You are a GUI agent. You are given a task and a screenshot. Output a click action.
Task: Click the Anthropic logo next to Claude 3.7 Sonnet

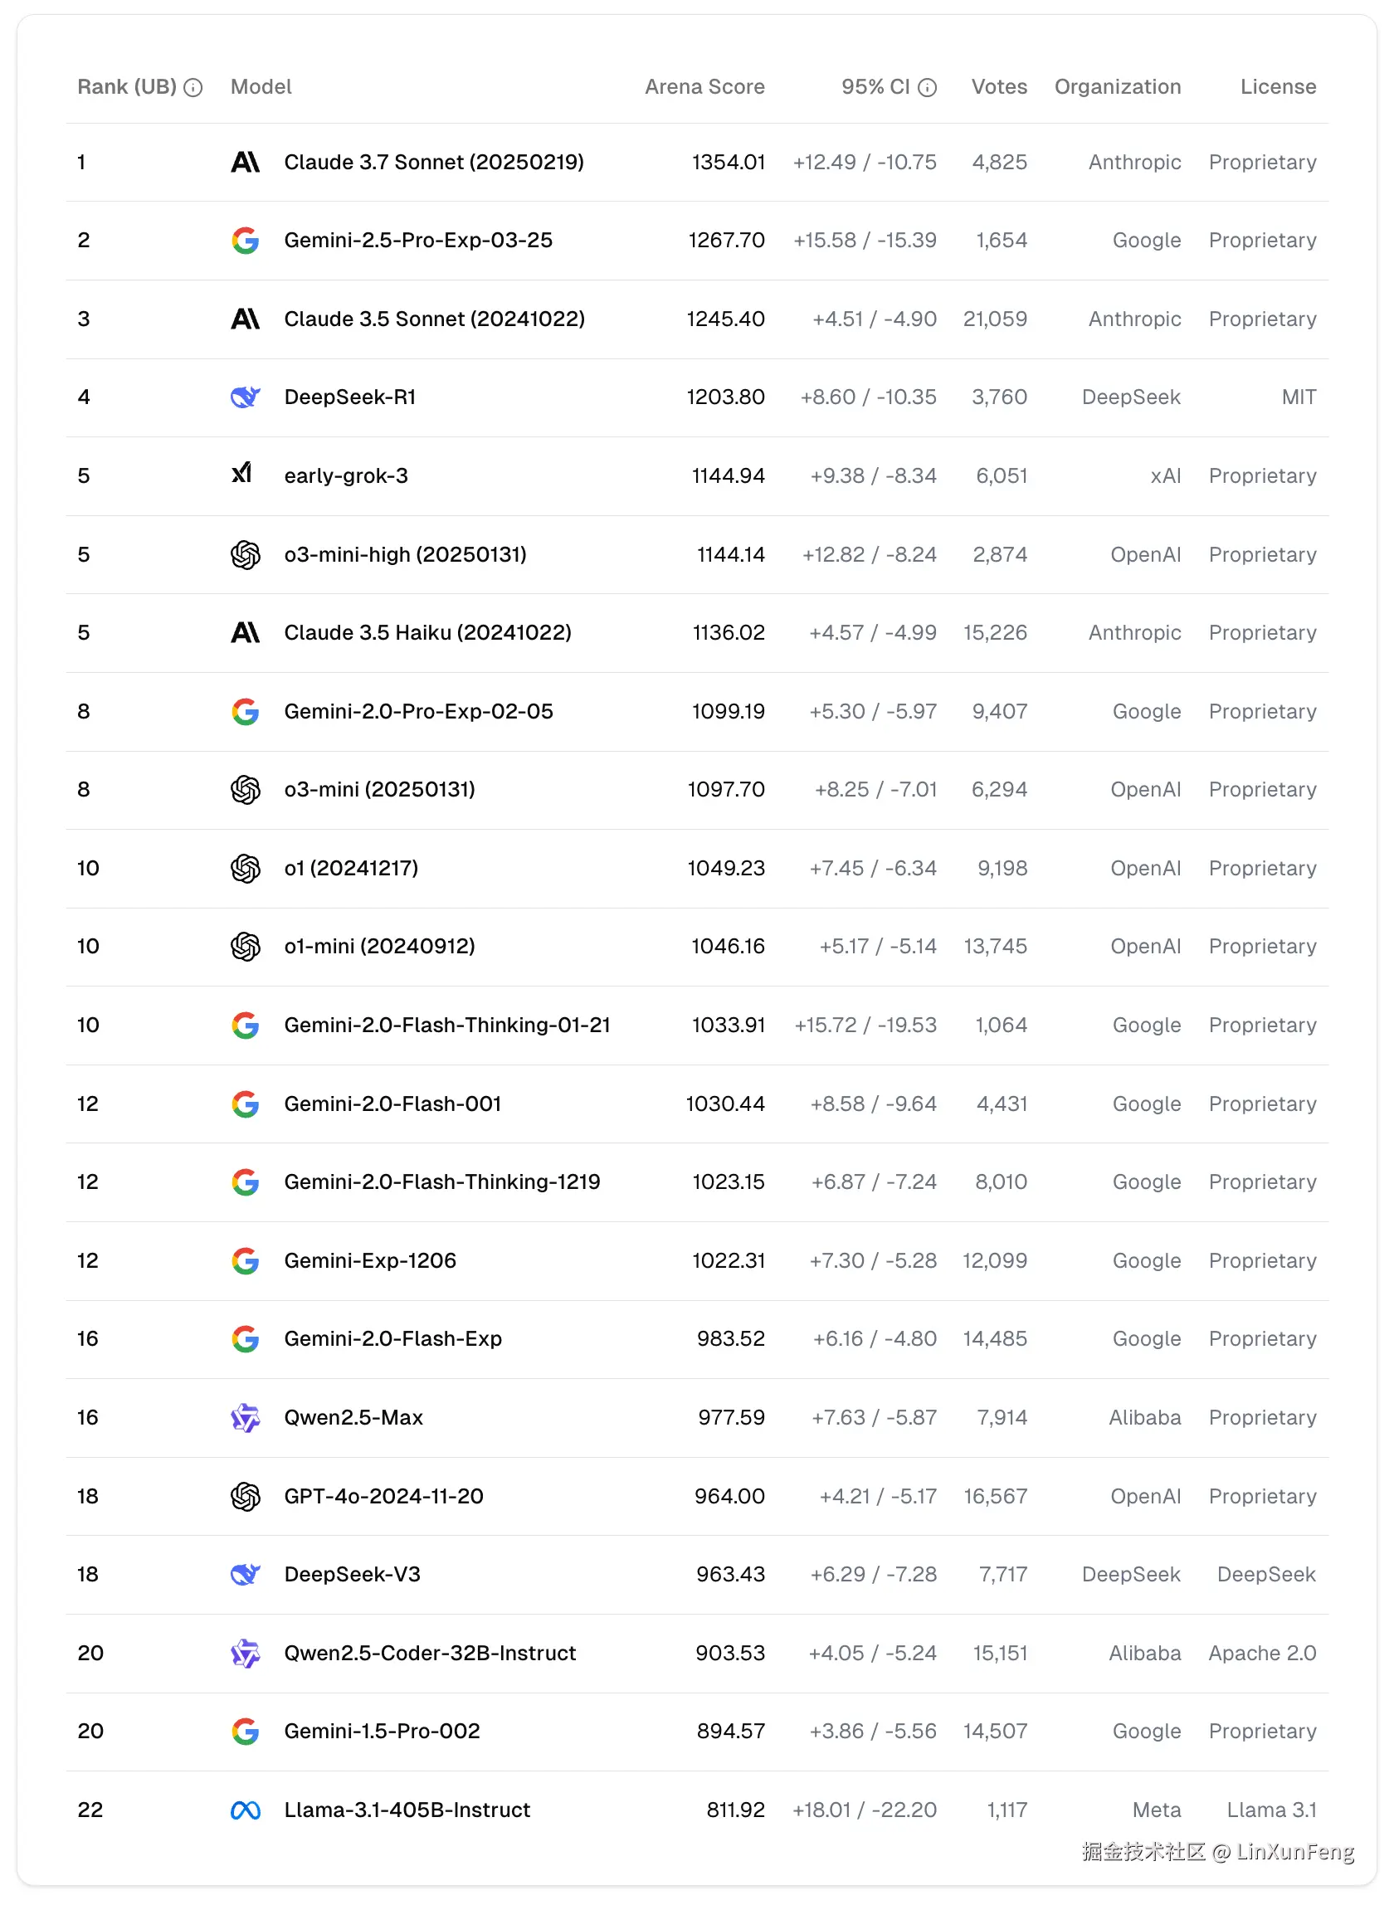click(x=245, y=162)
